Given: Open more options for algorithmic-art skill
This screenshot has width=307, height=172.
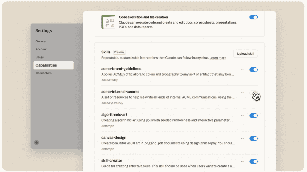Looking at the screenshot, I should coord(243,116).
